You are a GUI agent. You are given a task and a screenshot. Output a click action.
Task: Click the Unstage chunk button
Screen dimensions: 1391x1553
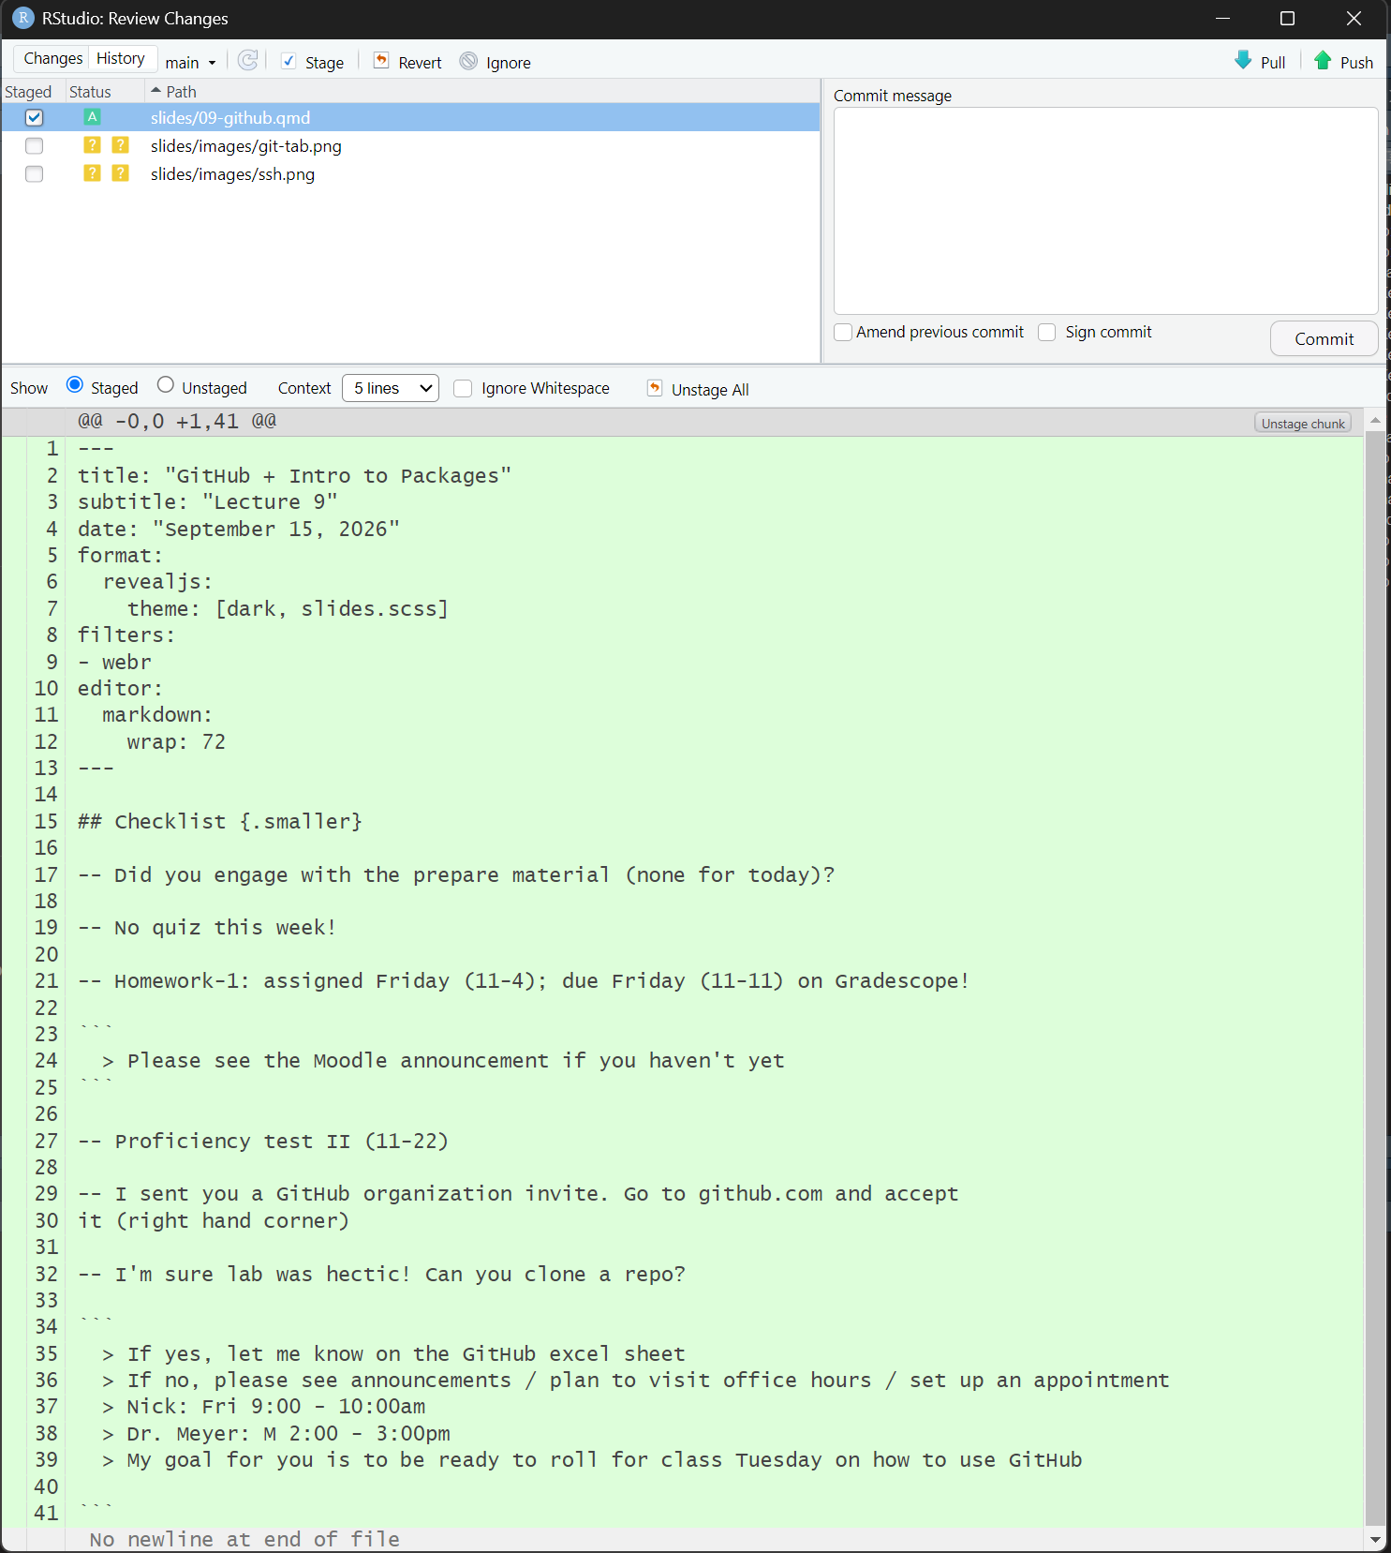point(1303,424)
